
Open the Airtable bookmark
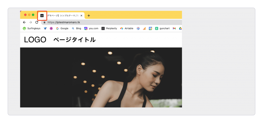(127, 28)
